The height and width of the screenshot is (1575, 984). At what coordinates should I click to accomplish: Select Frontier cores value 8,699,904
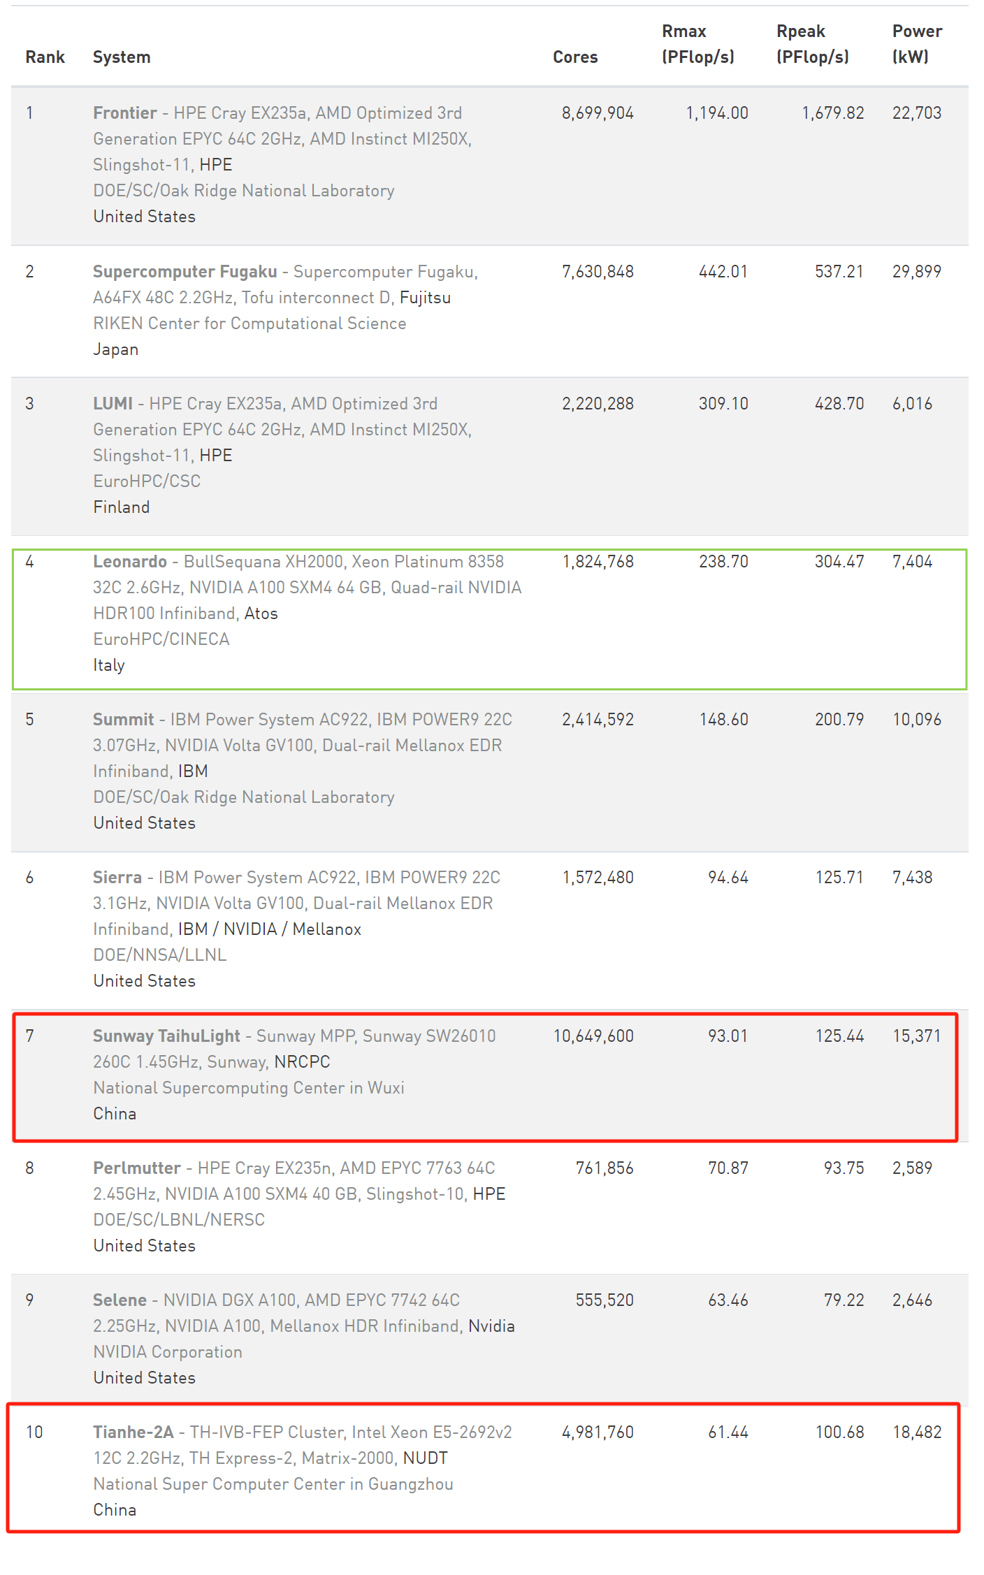pyautogui.click(x=598, y=112)
